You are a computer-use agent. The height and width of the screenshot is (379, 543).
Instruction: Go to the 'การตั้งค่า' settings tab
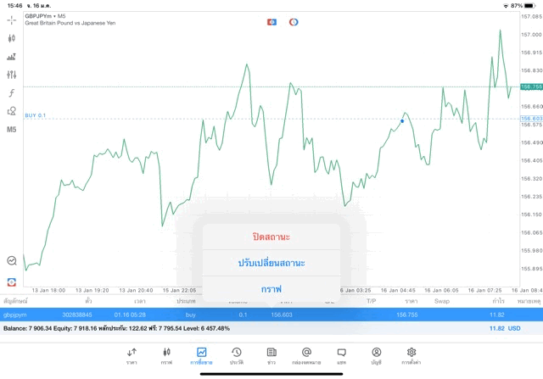coord(411,355)
